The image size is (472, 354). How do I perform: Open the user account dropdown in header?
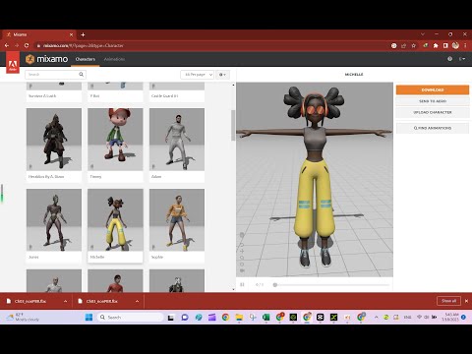click(x=462, y=59)
